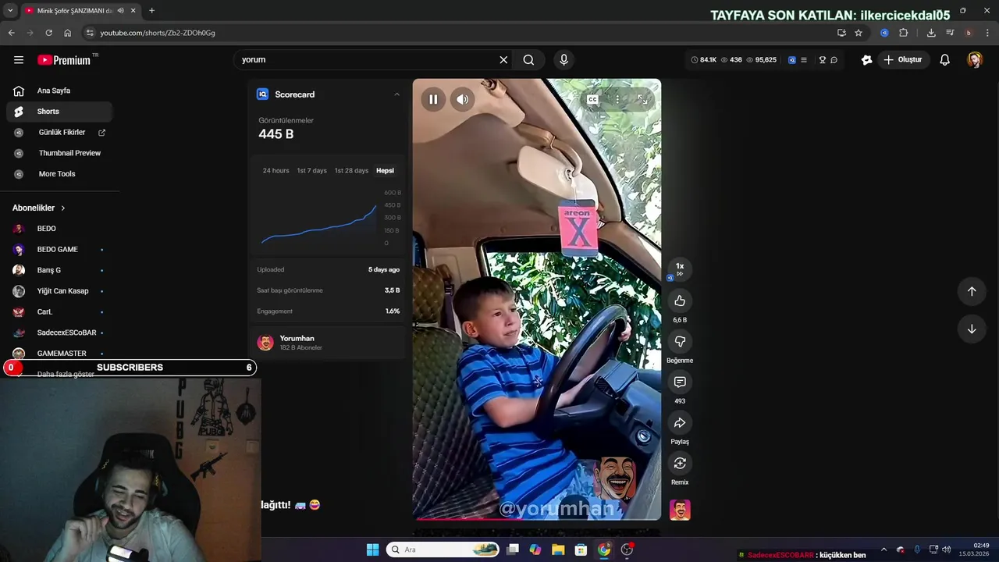Select the Hepsi chart range

[x=385, y=170]
